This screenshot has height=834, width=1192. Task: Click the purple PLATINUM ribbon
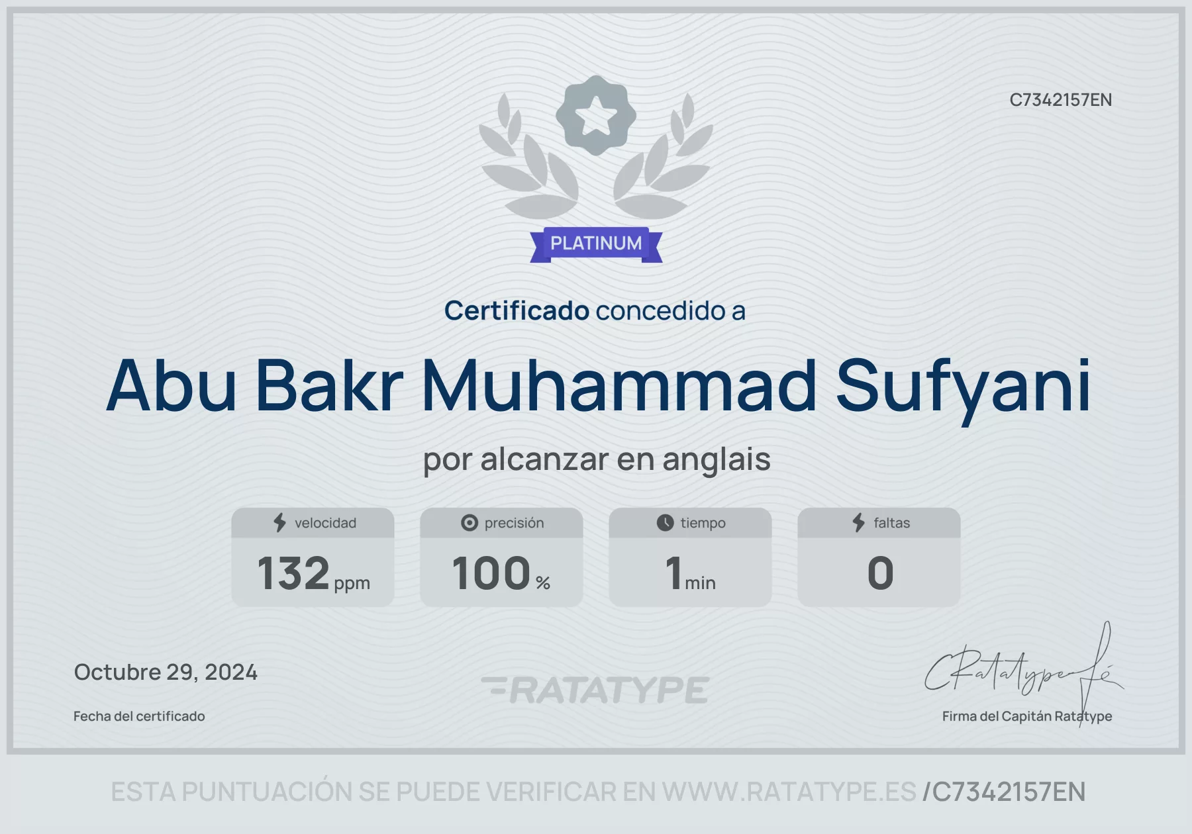pyautogui.click(x=596, y=244)
